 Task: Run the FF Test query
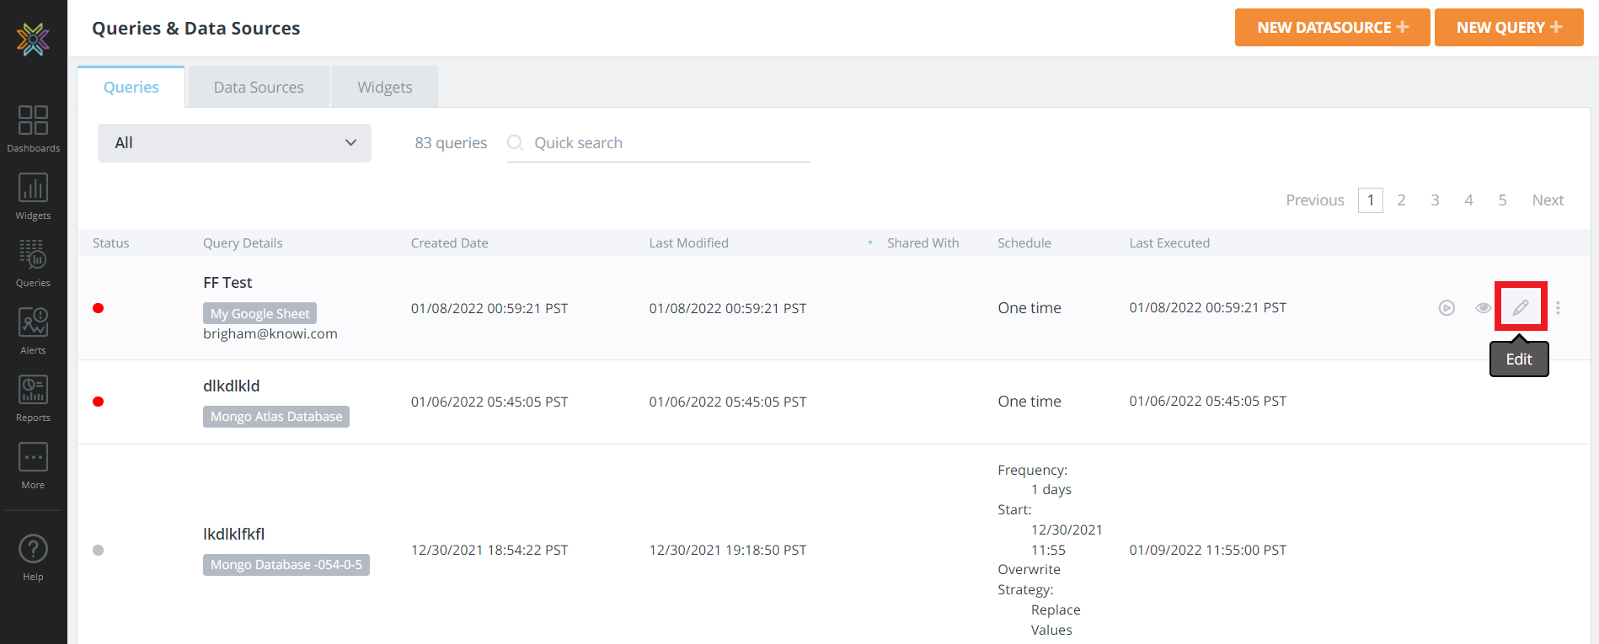tap(1447, 308)
